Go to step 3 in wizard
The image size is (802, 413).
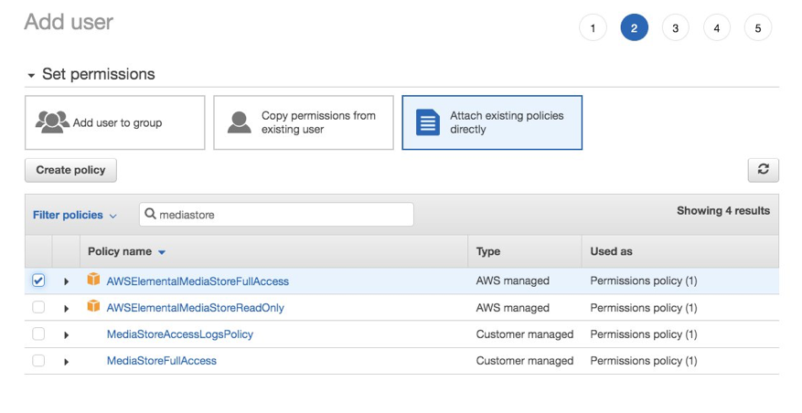coord(675,27)
